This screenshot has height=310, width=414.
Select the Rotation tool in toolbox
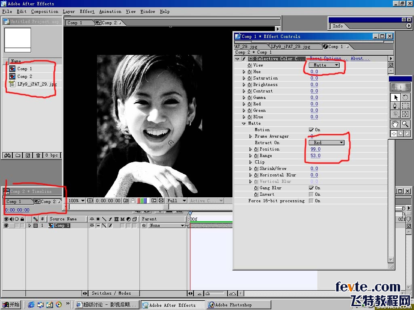tap(405, 98)
